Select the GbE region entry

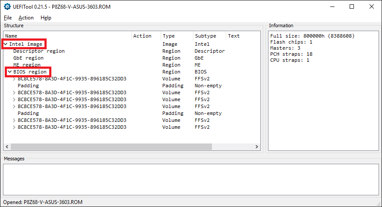click(28, 58)
